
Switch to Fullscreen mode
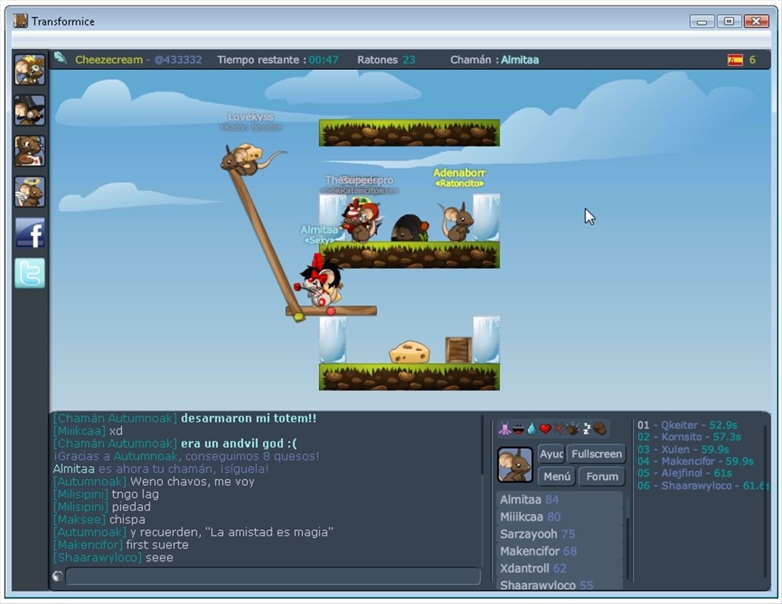coord(596,454)
